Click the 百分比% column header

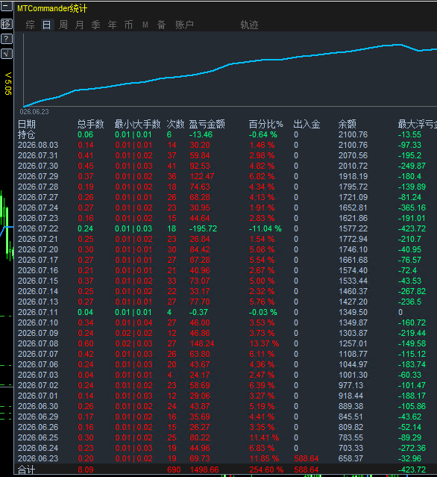pos(266,124)
